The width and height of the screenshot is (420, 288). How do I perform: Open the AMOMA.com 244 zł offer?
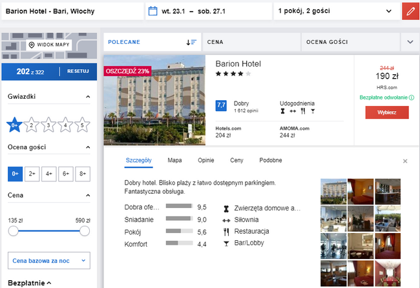click(x=295, y=132)
